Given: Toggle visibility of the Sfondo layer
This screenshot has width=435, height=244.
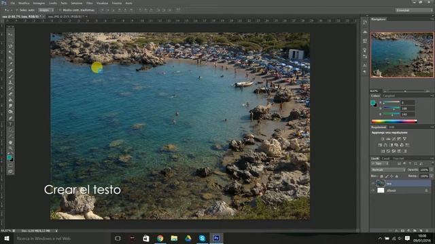Looking at the screenshot, I should [373, 190].
